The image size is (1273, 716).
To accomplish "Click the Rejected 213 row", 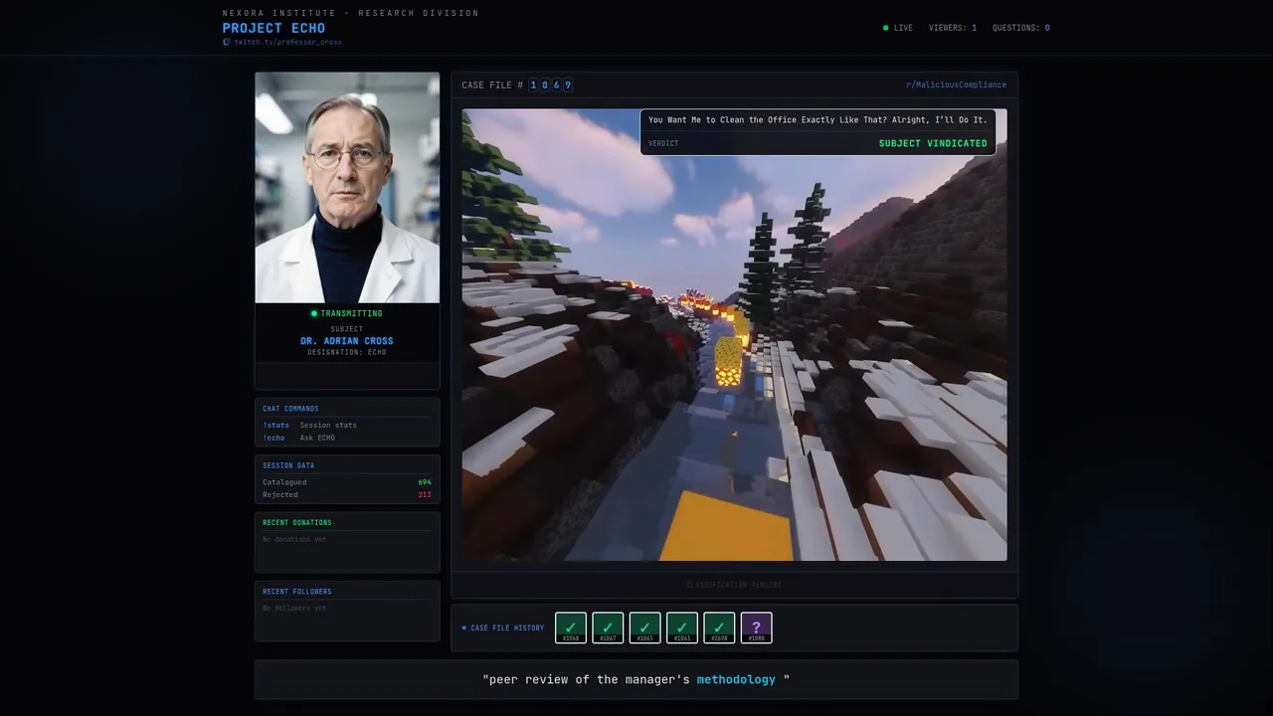I will point(347,494).
